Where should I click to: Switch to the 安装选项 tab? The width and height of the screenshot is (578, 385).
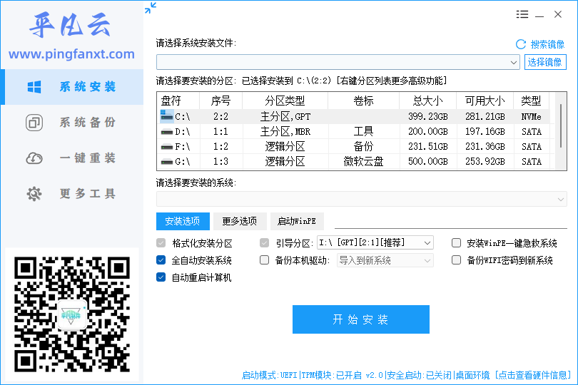pyautogui.click(x=183, y=221)
